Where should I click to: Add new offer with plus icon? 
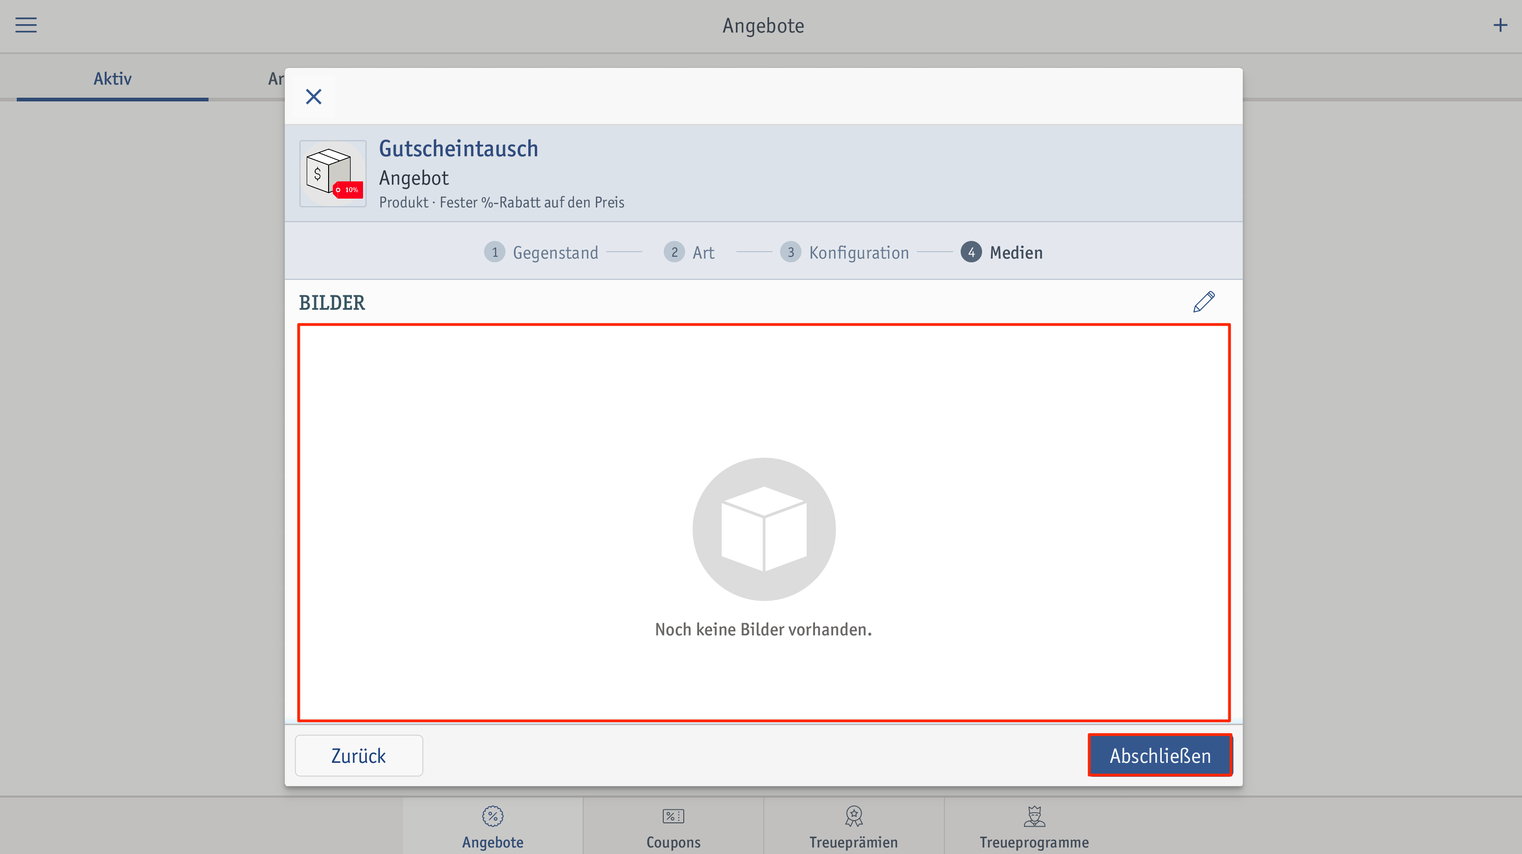pos(1500,25)
